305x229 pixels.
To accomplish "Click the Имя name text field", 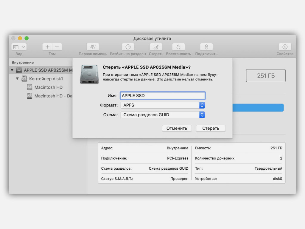I will (163, 96).
